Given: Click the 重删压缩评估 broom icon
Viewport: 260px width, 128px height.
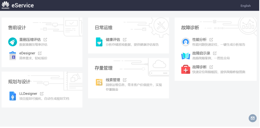Looking at the screenshot, I should click(x=13, y=42).
